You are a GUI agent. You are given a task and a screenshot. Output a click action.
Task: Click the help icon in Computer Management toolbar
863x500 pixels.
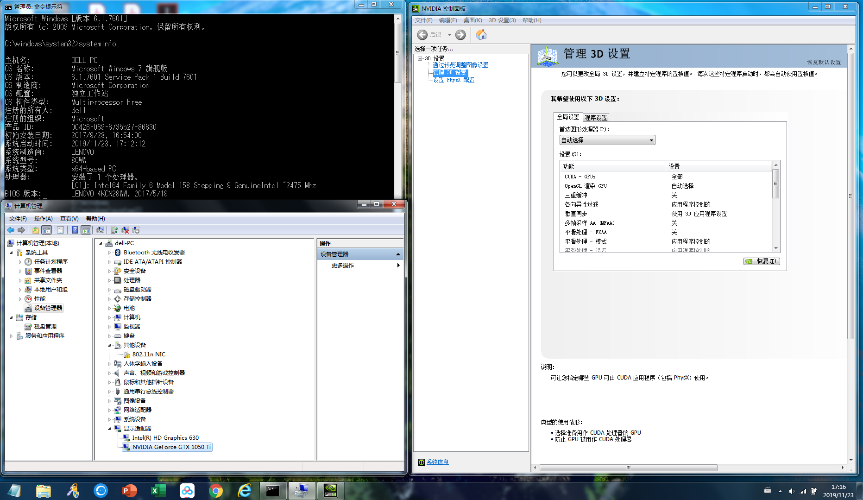[75, 230]
